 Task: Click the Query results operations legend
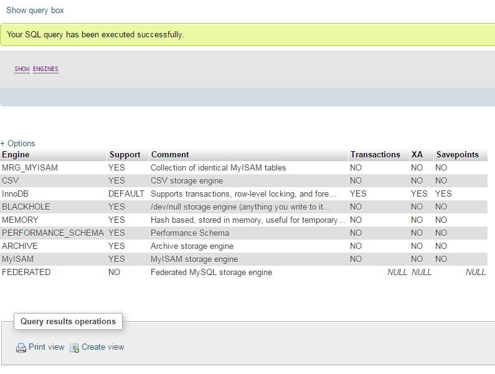click(x=68, y=321)
